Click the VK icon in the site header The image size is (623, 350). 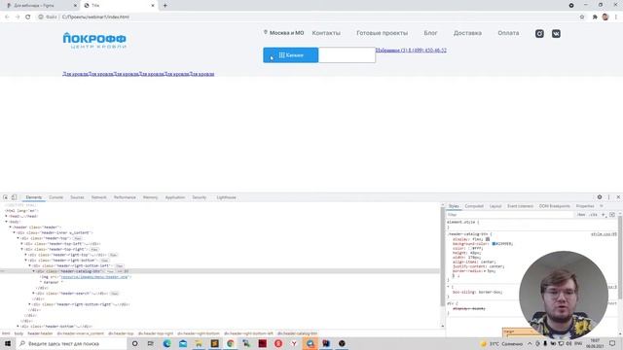coord(556,34)
